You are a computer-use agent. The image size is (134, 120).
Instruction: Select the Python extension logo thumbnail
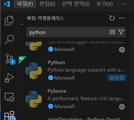coord(33,71)
